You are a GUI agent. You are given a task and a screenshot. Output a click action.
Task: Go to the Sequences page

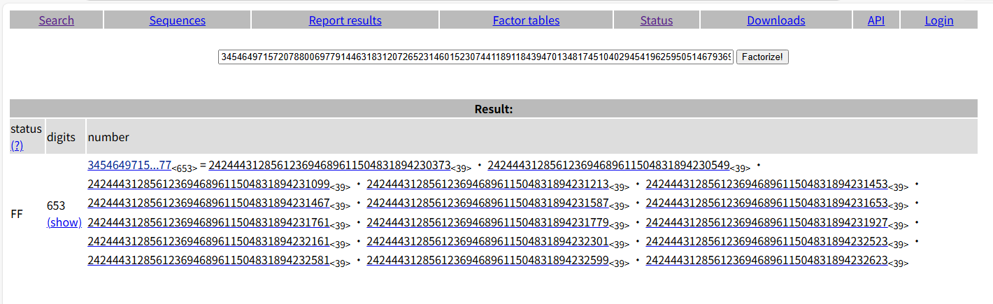click(178, 20)
